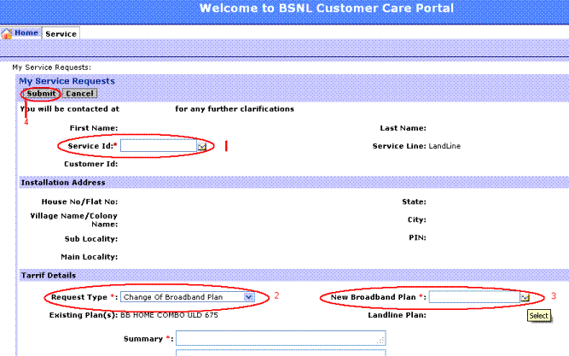Screen dimensions: 569x356
Task: Click the 'Customer Id:' label
Action: pos(90,164)
